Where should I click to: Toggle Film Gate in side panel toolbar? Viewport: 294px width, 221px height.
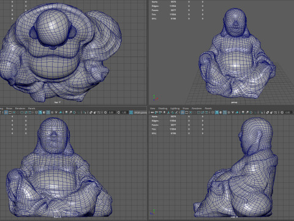pos(187,112)
